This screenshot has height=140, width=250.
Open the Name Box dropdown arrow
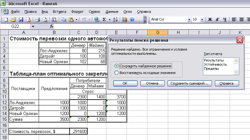(x=33, y=26)
